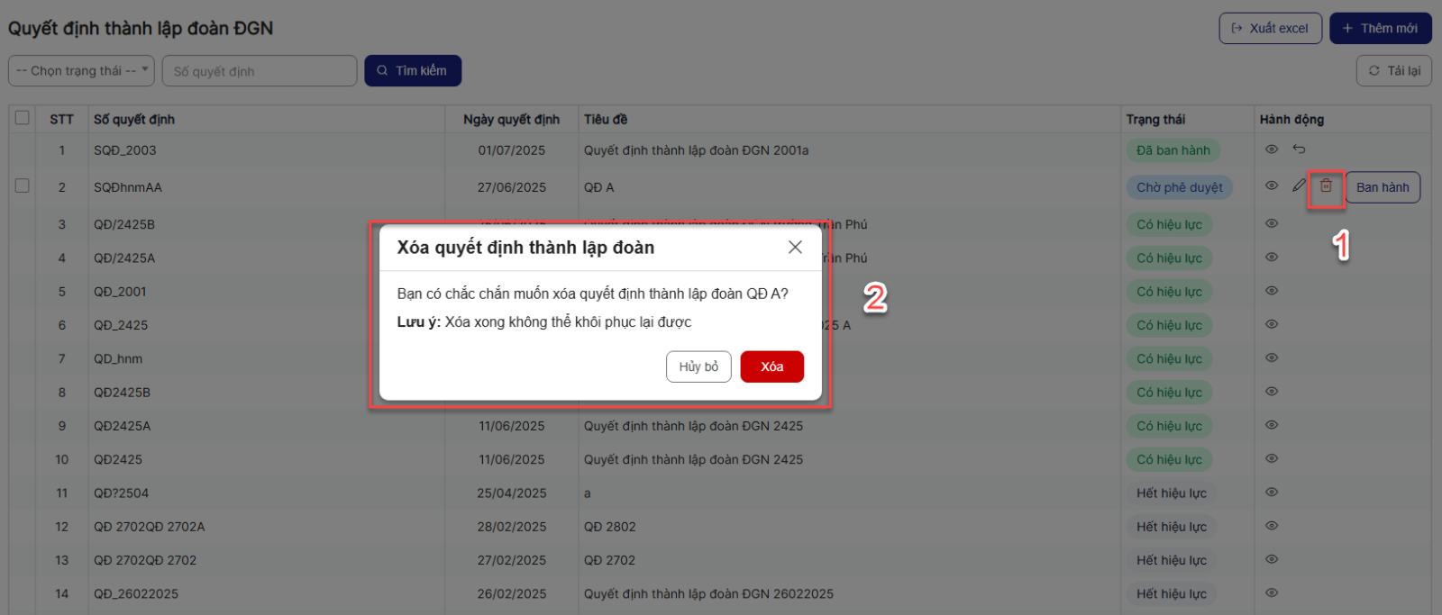Screen dimensions: 1442x615
Task: Click the delete trash icon for SQĐhnmAA
Action: (x=1326, y=186)
